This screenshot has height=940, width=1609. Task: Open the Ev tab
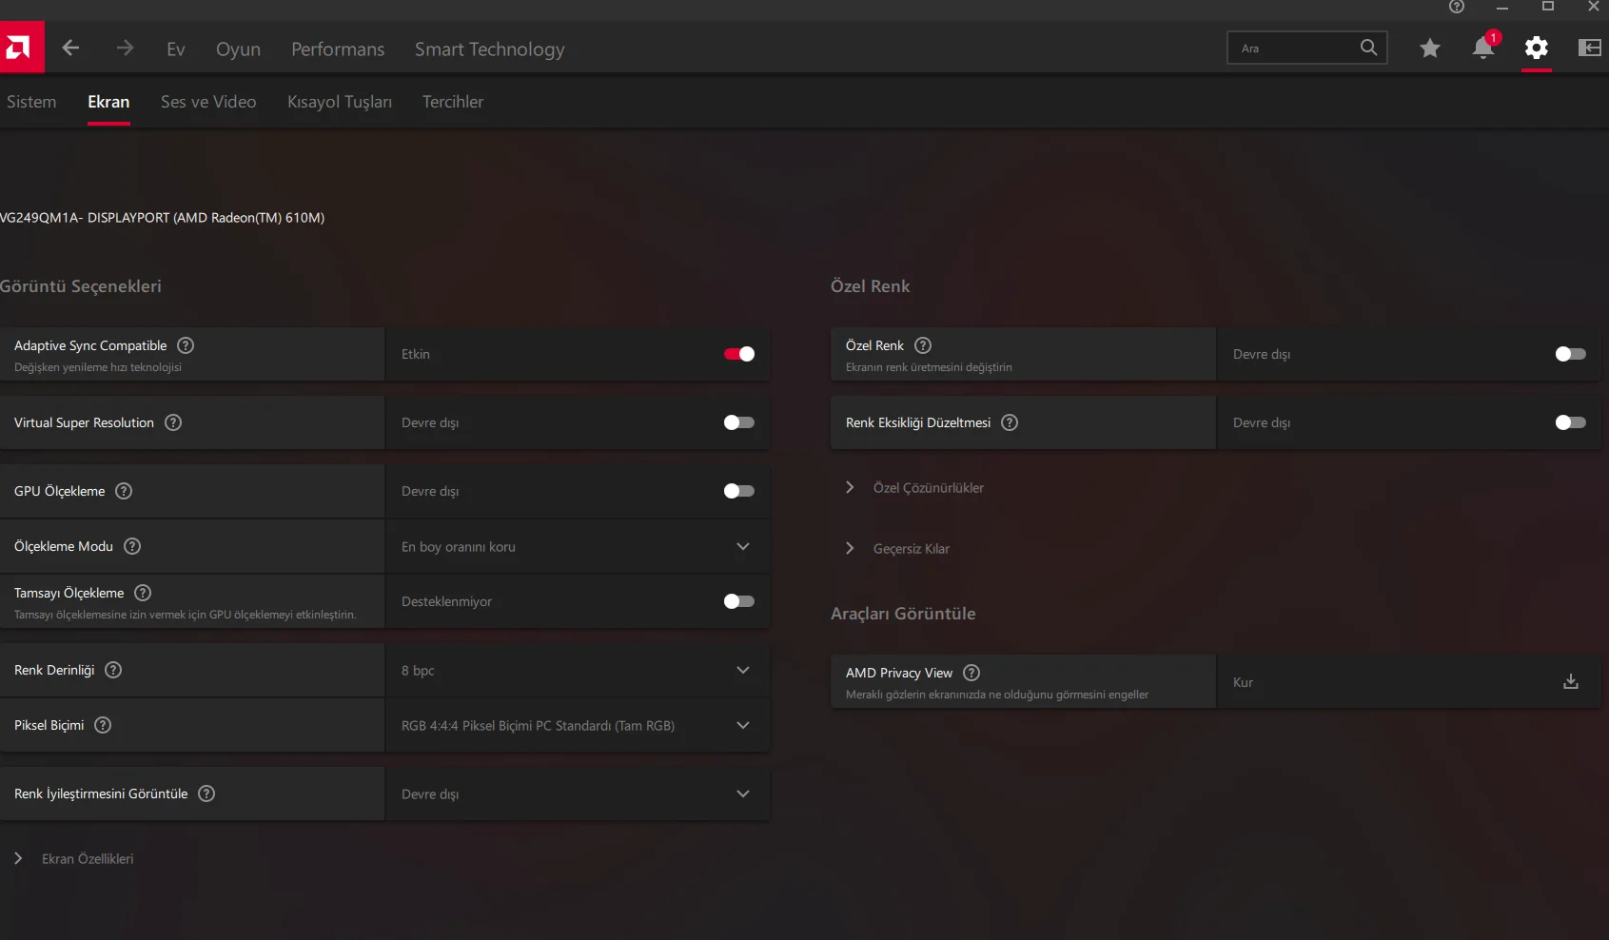[x=176, y=49]
